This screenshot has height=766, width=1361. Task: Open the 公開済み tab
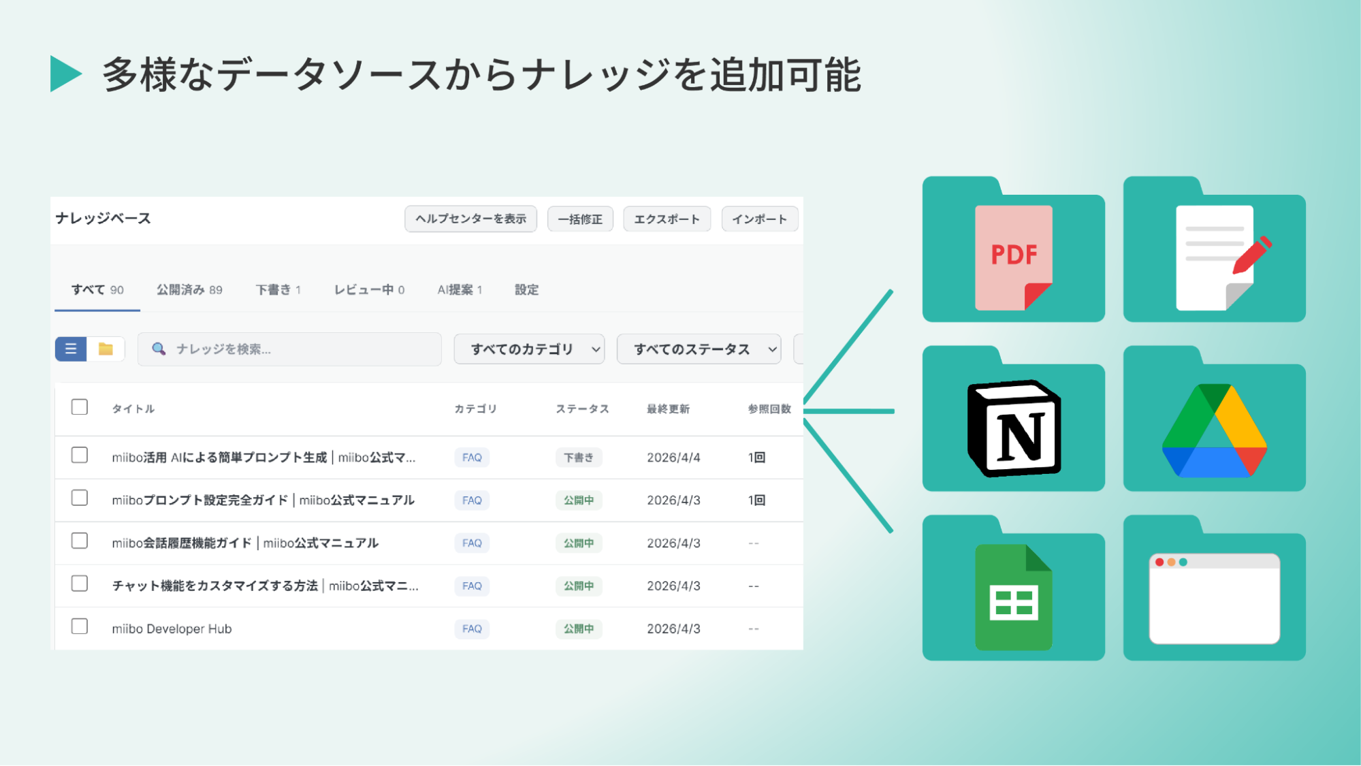tap(189, 290)
